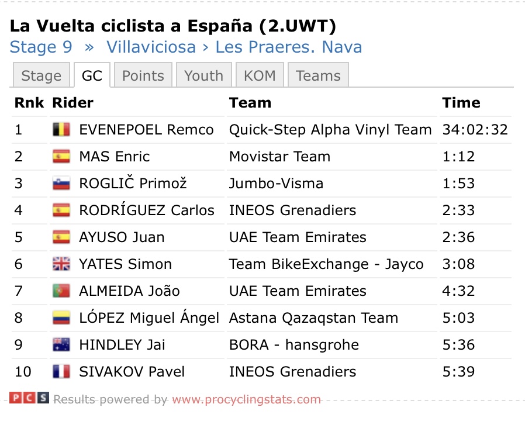Show the KOM classification tab
525x428 pixels.
click(260, 75)
